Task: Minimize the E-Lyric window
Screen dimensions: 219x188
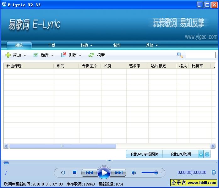Action: point(200,5)
